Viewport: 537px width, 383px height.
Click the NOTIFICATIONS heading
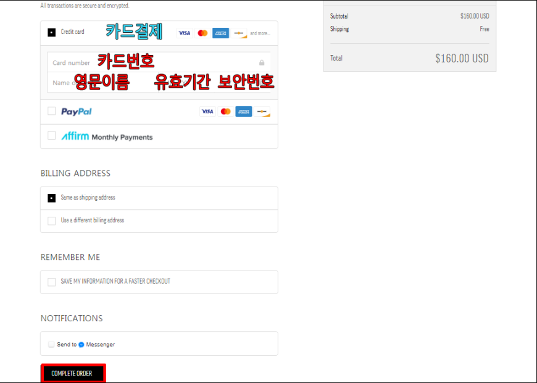click(x=72, y=318)
